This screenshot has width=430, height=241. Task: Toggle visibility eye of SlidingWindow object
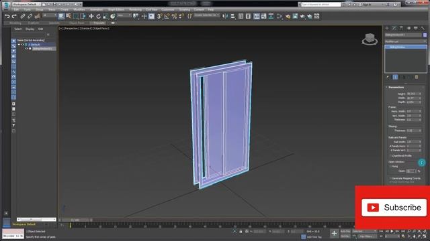[27, 49]
